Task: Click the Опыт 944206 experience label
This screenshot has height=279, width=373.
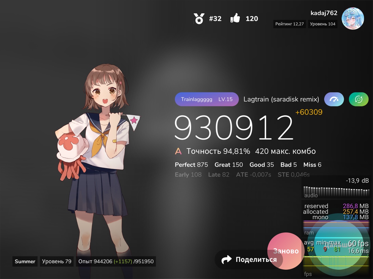Action: point(116,261)
